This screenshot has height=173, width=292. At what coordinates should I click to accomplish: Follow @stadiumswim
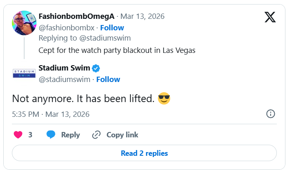pyautogui.click(x=108, y=79)
